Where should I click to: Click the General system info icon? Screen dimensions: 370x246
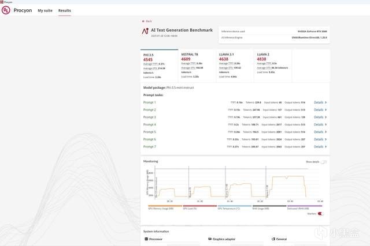[x=273, y=239]
